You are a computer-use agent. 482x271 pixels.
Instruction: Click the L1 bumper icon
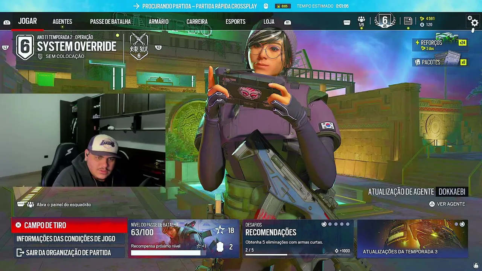(x=7, y=23)
